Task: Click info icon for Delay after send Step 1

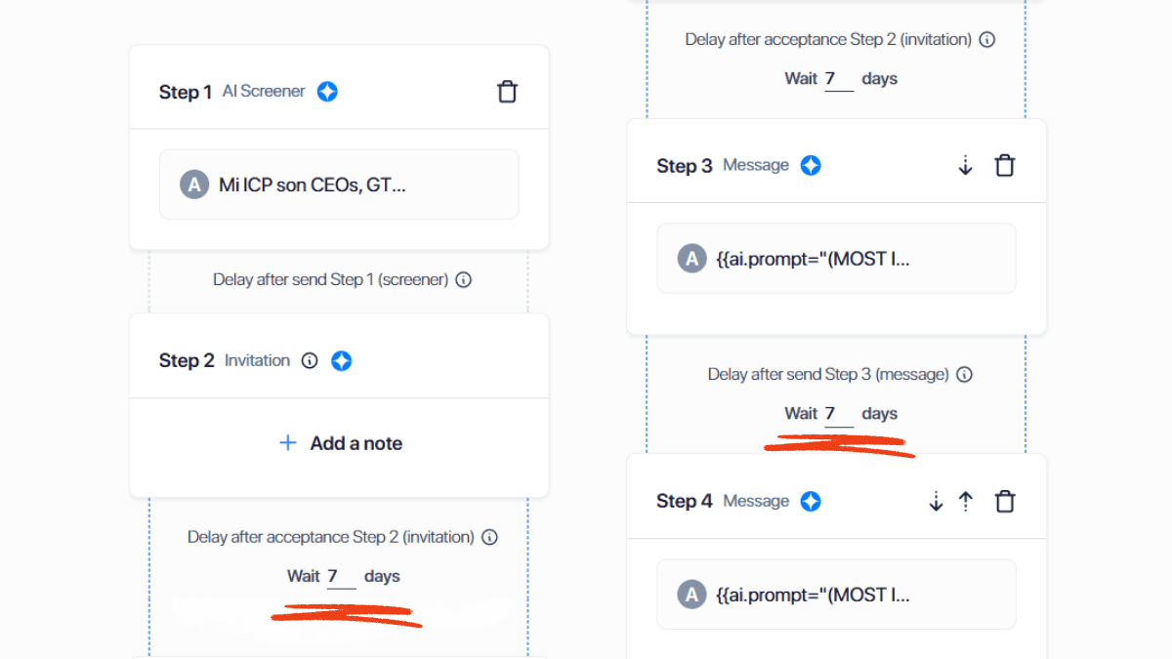Action: pyautogui.click(x=463, y=279)
